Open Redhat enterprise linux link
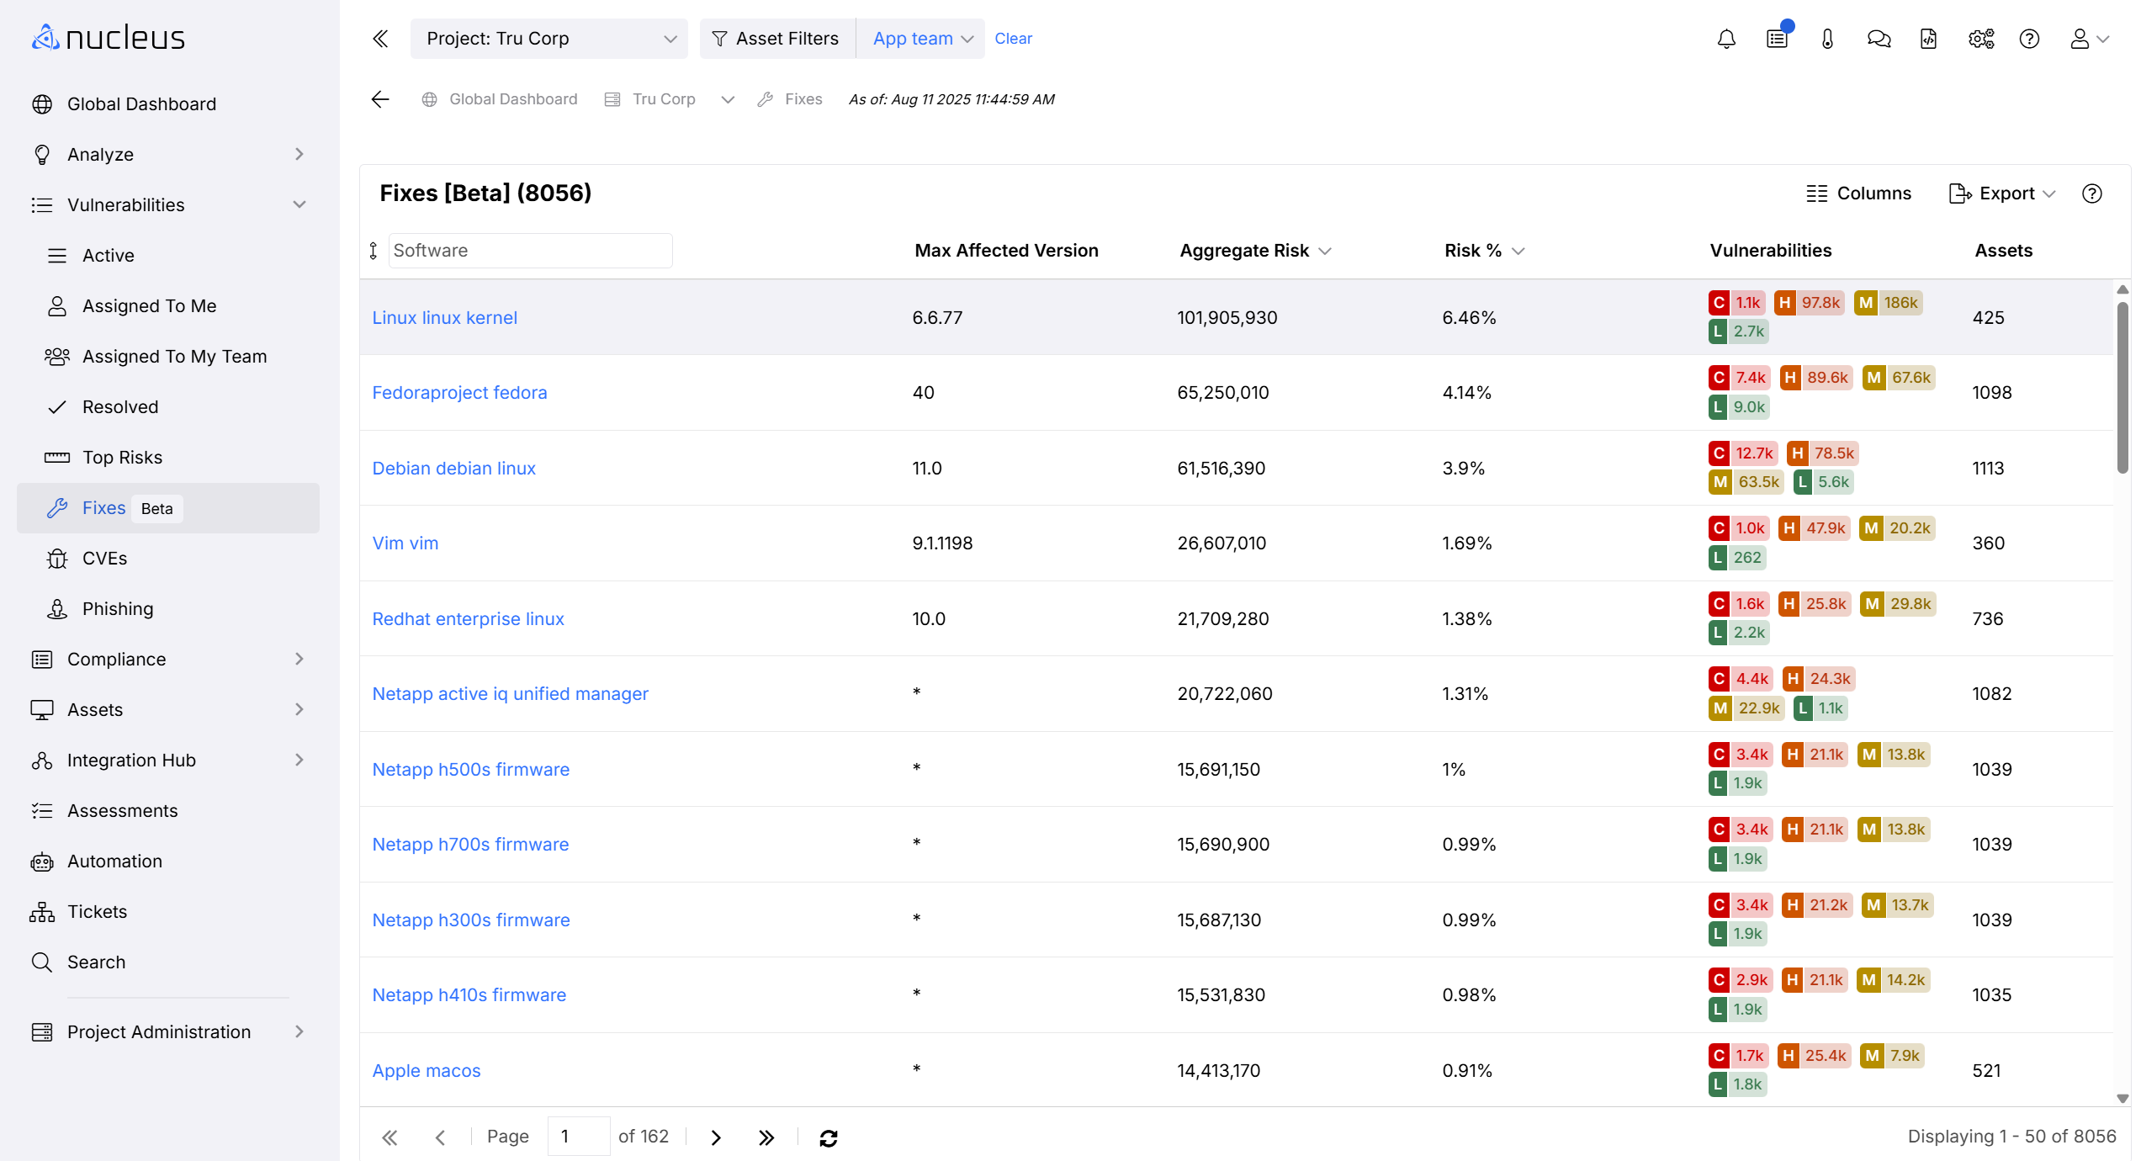The height and width of the screenshot is (1161, 2141). pos(468,619)
